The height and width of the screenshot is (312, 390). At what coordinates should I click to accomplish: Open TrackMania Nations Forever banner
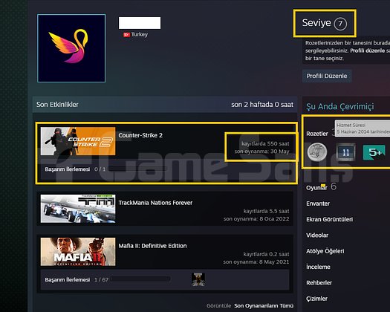[x=78, y=209]
